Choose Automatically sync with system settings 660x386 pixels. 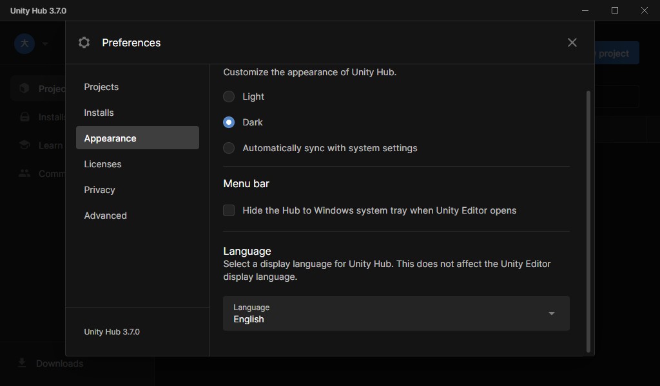click(x=229, y=148)
